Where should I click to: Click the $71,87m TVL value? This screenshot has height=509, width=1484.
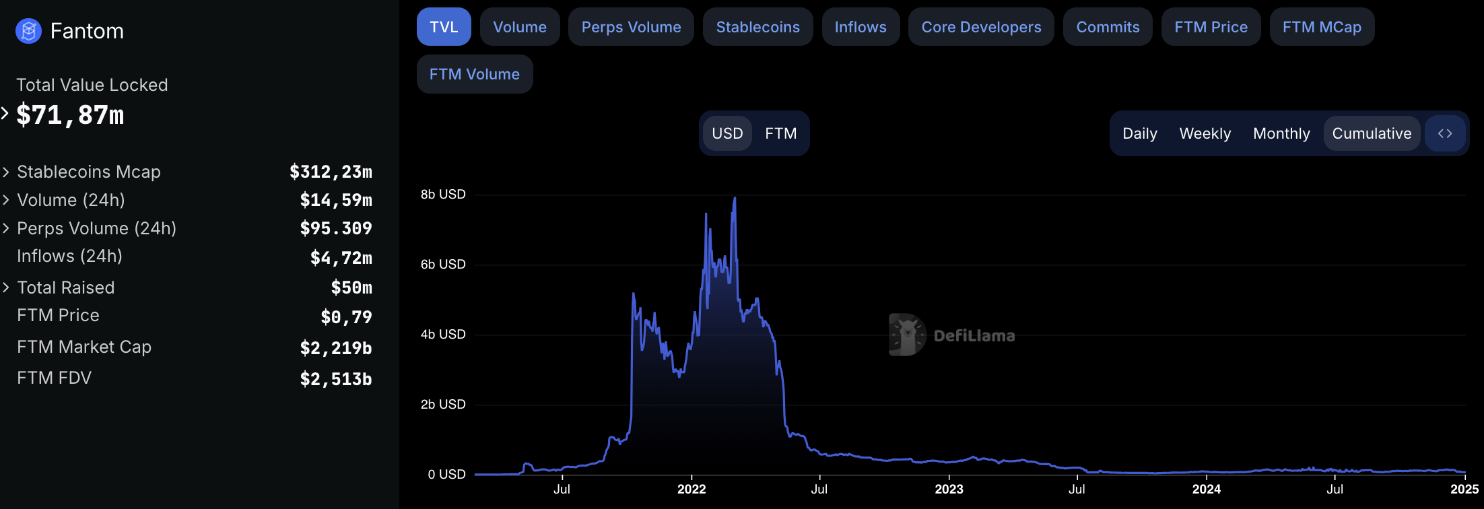70,115
